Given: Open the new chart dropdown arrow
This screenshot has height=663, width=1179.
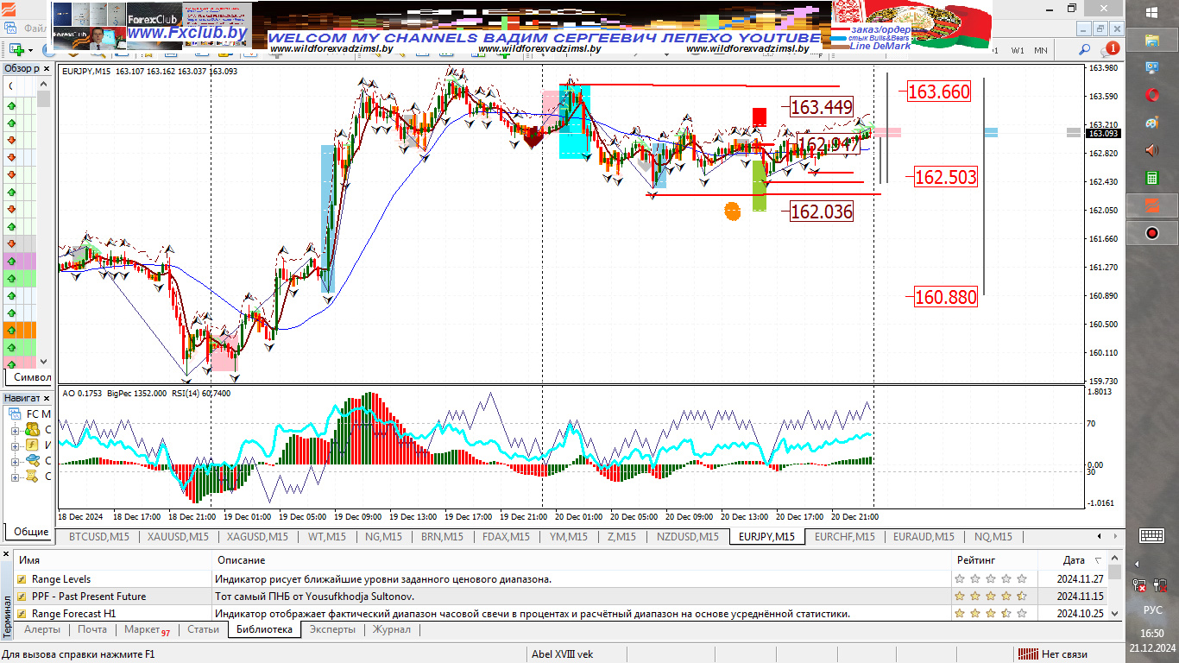Looking at the screenshot, I should [x=31, y=50].
